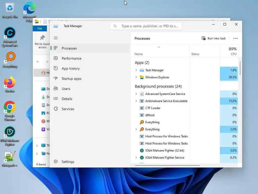Click the Apps (2) group header
Viewport: 258px width, 194px height.
(x=142, y=63)
